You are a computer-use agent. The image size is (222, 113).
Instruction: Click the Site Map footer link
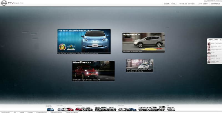coord(22,112)
